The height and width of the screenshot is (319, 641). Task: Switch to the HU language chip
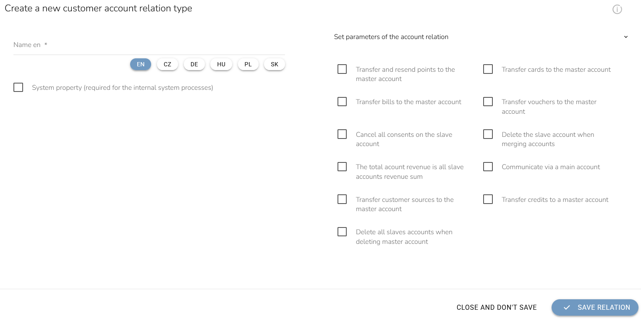[x=221, y=64]
